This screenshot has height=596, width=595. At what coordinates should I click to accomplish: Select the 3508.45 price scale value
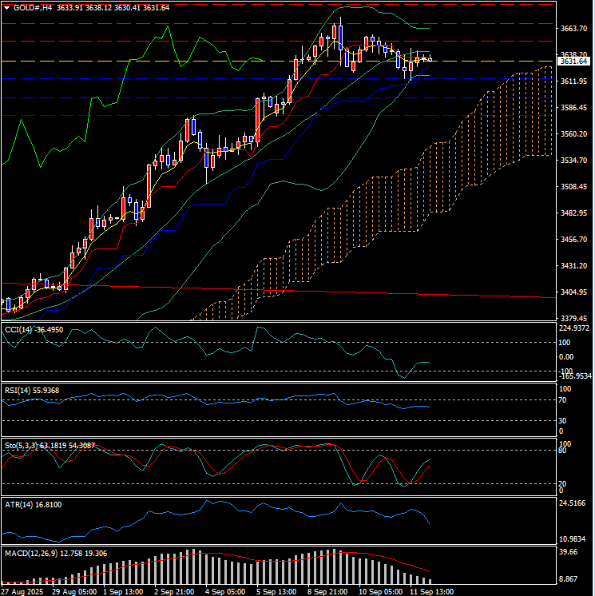[573, 187]
